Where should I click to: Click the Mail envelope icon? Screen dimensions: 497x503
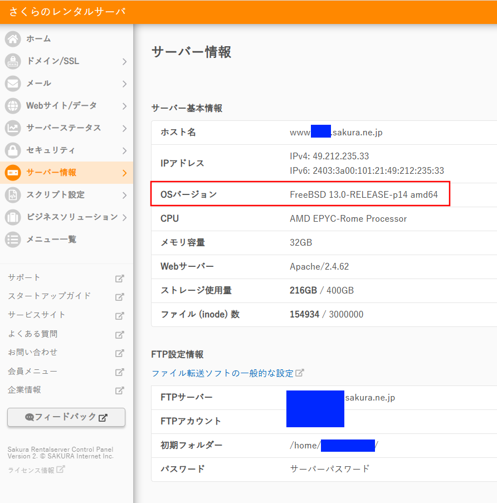pyautogui.click(x=13, y=84)
